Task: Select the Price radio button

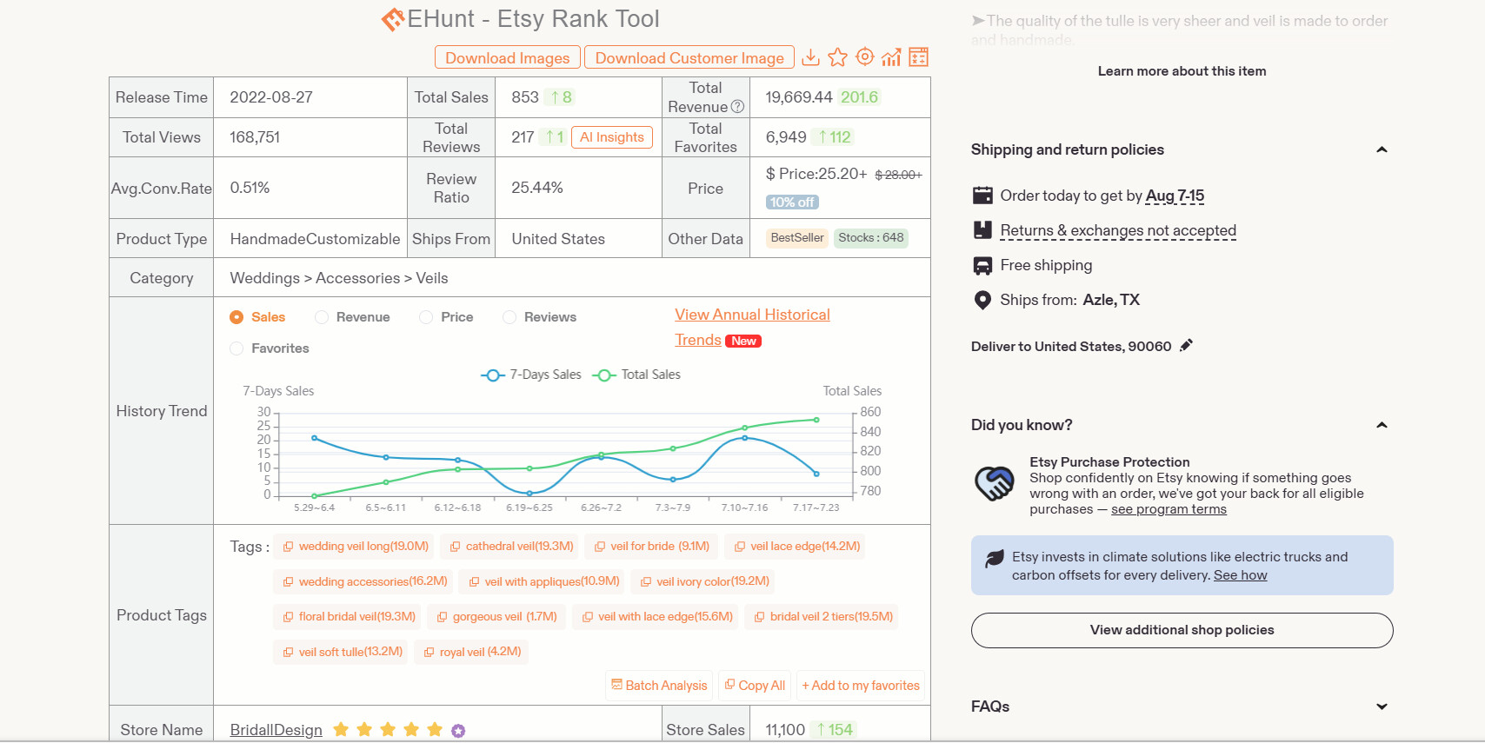Action: tap(426, 317)
